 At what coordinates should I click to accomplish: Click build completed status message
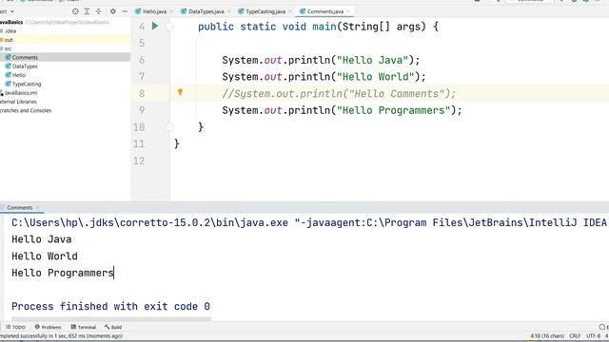[61, 336]
